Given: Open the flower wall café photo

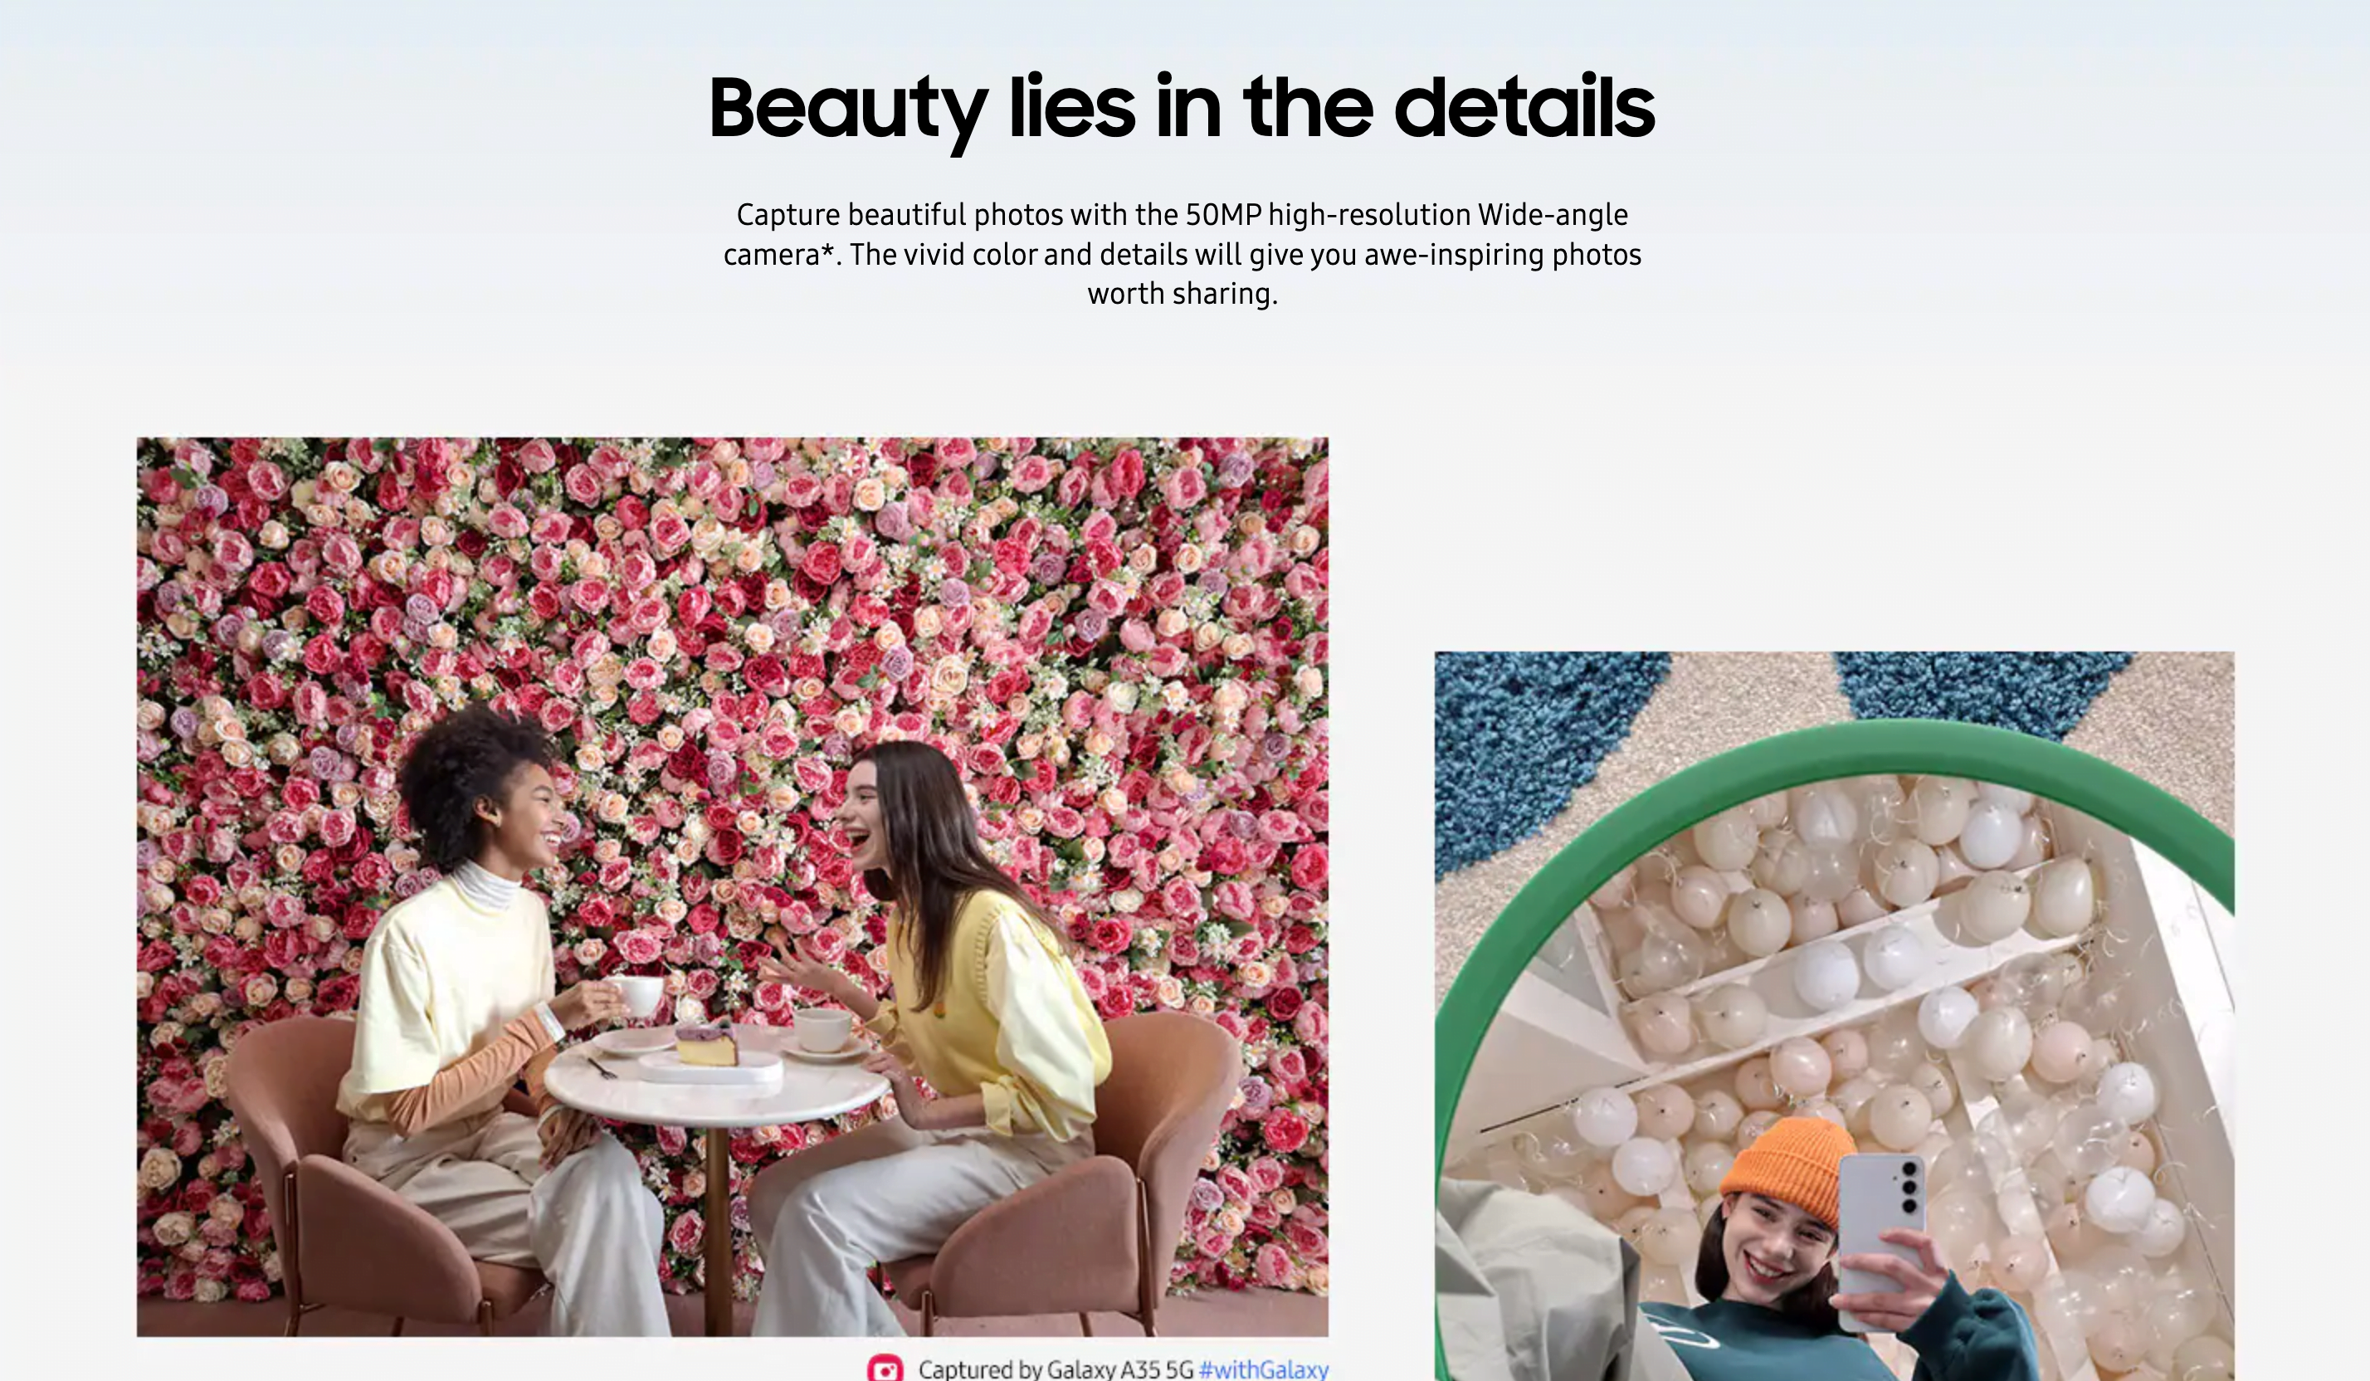Looking at the screenshot, I should [733, 886].
